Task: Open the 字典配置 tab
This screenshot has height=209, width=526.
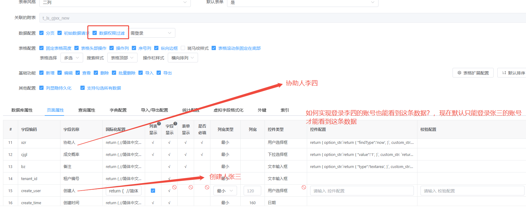Action: (118, 110)
